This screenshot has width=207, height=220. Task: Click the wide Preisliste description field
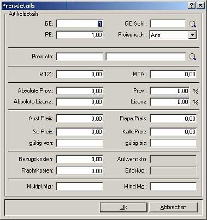pos(146,57)
